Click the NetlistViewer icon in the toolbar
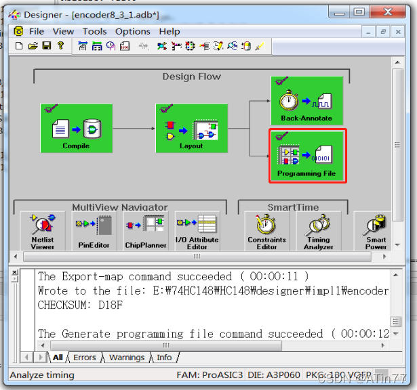417x390 pixels. pos(161,46)
